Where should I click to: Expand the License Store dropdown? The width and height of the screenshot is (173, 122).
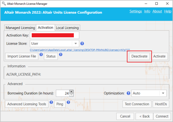[76, 44]
